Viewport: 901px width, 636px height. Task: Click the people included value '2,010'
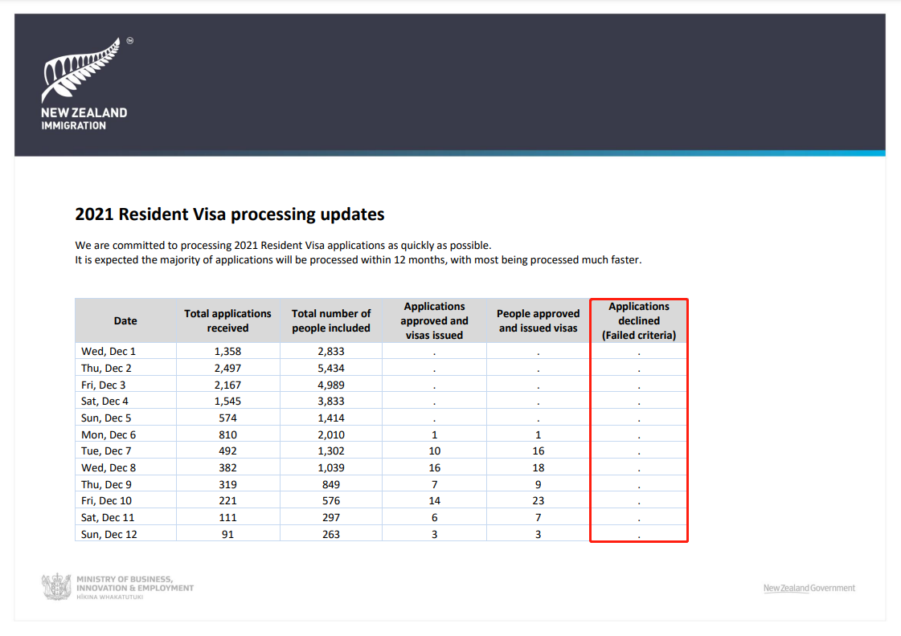tap(331, 434)
